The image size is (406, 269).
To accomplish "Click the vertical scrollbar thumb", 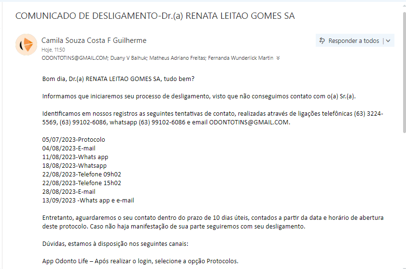I will [404, 72].
